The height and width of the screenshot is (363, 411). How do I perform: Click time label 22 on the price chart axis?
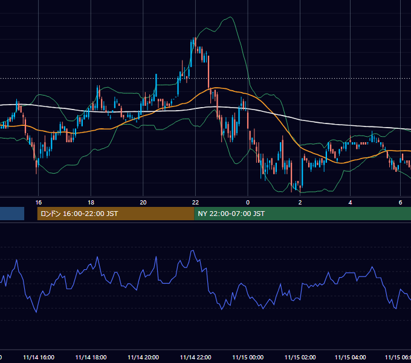[x=195, y=203]
